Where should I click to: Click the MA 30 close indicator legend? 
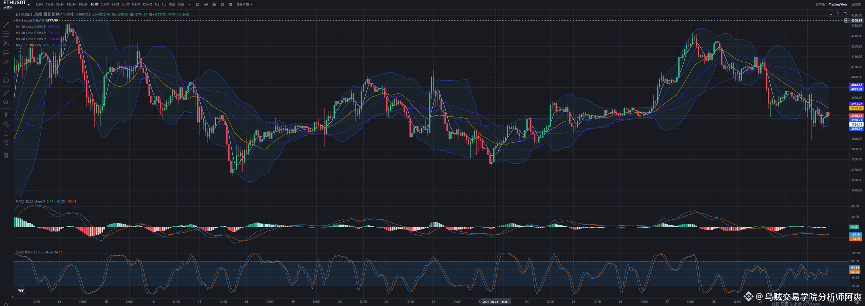(x=38, y=33)
